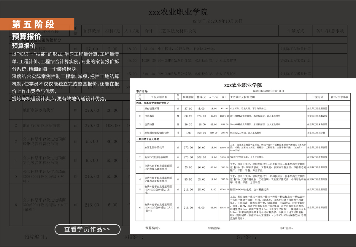
Task: Click the description 精品300*300白色砖,含材料搬运费
Action: pyautogui.click(x=249, y=189)
